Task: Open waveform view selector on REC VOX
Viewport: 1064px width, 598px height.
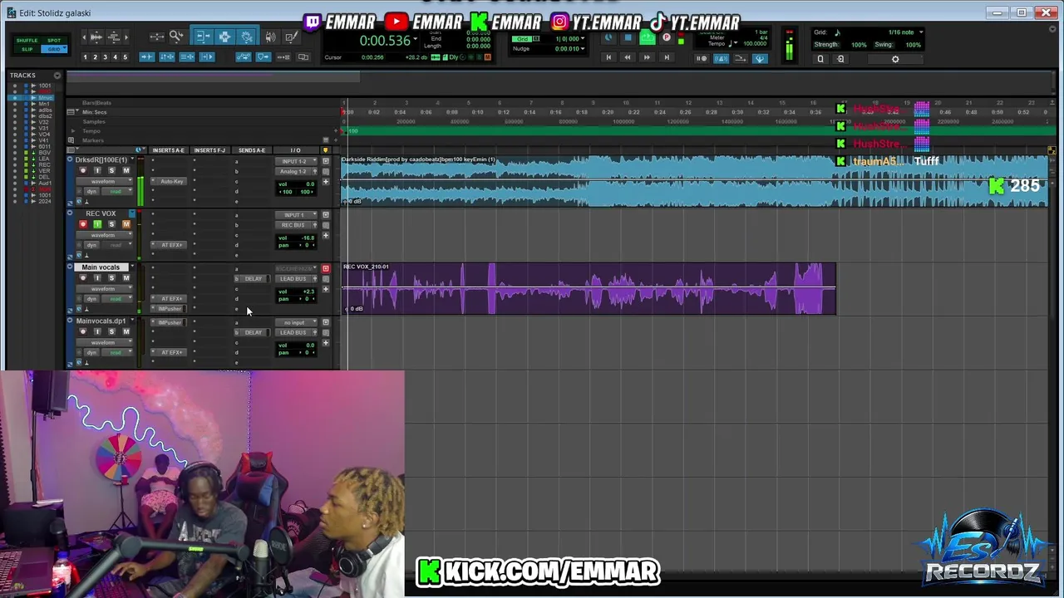Action: pos(103,235)
